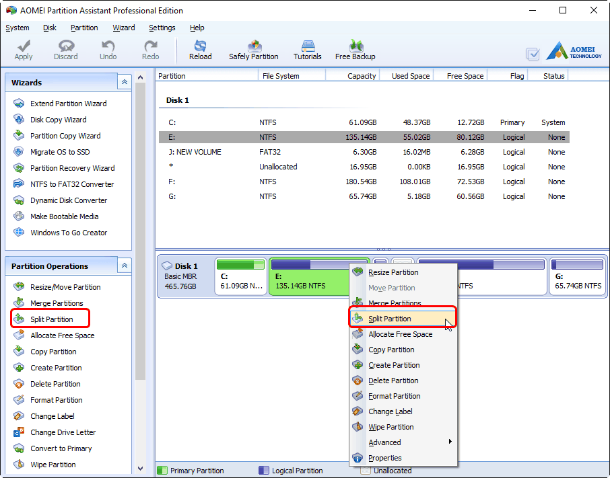Viewport: 610px width, 478px height.
Task: Choose Format Partition in context menu
Action: point(403,397)
